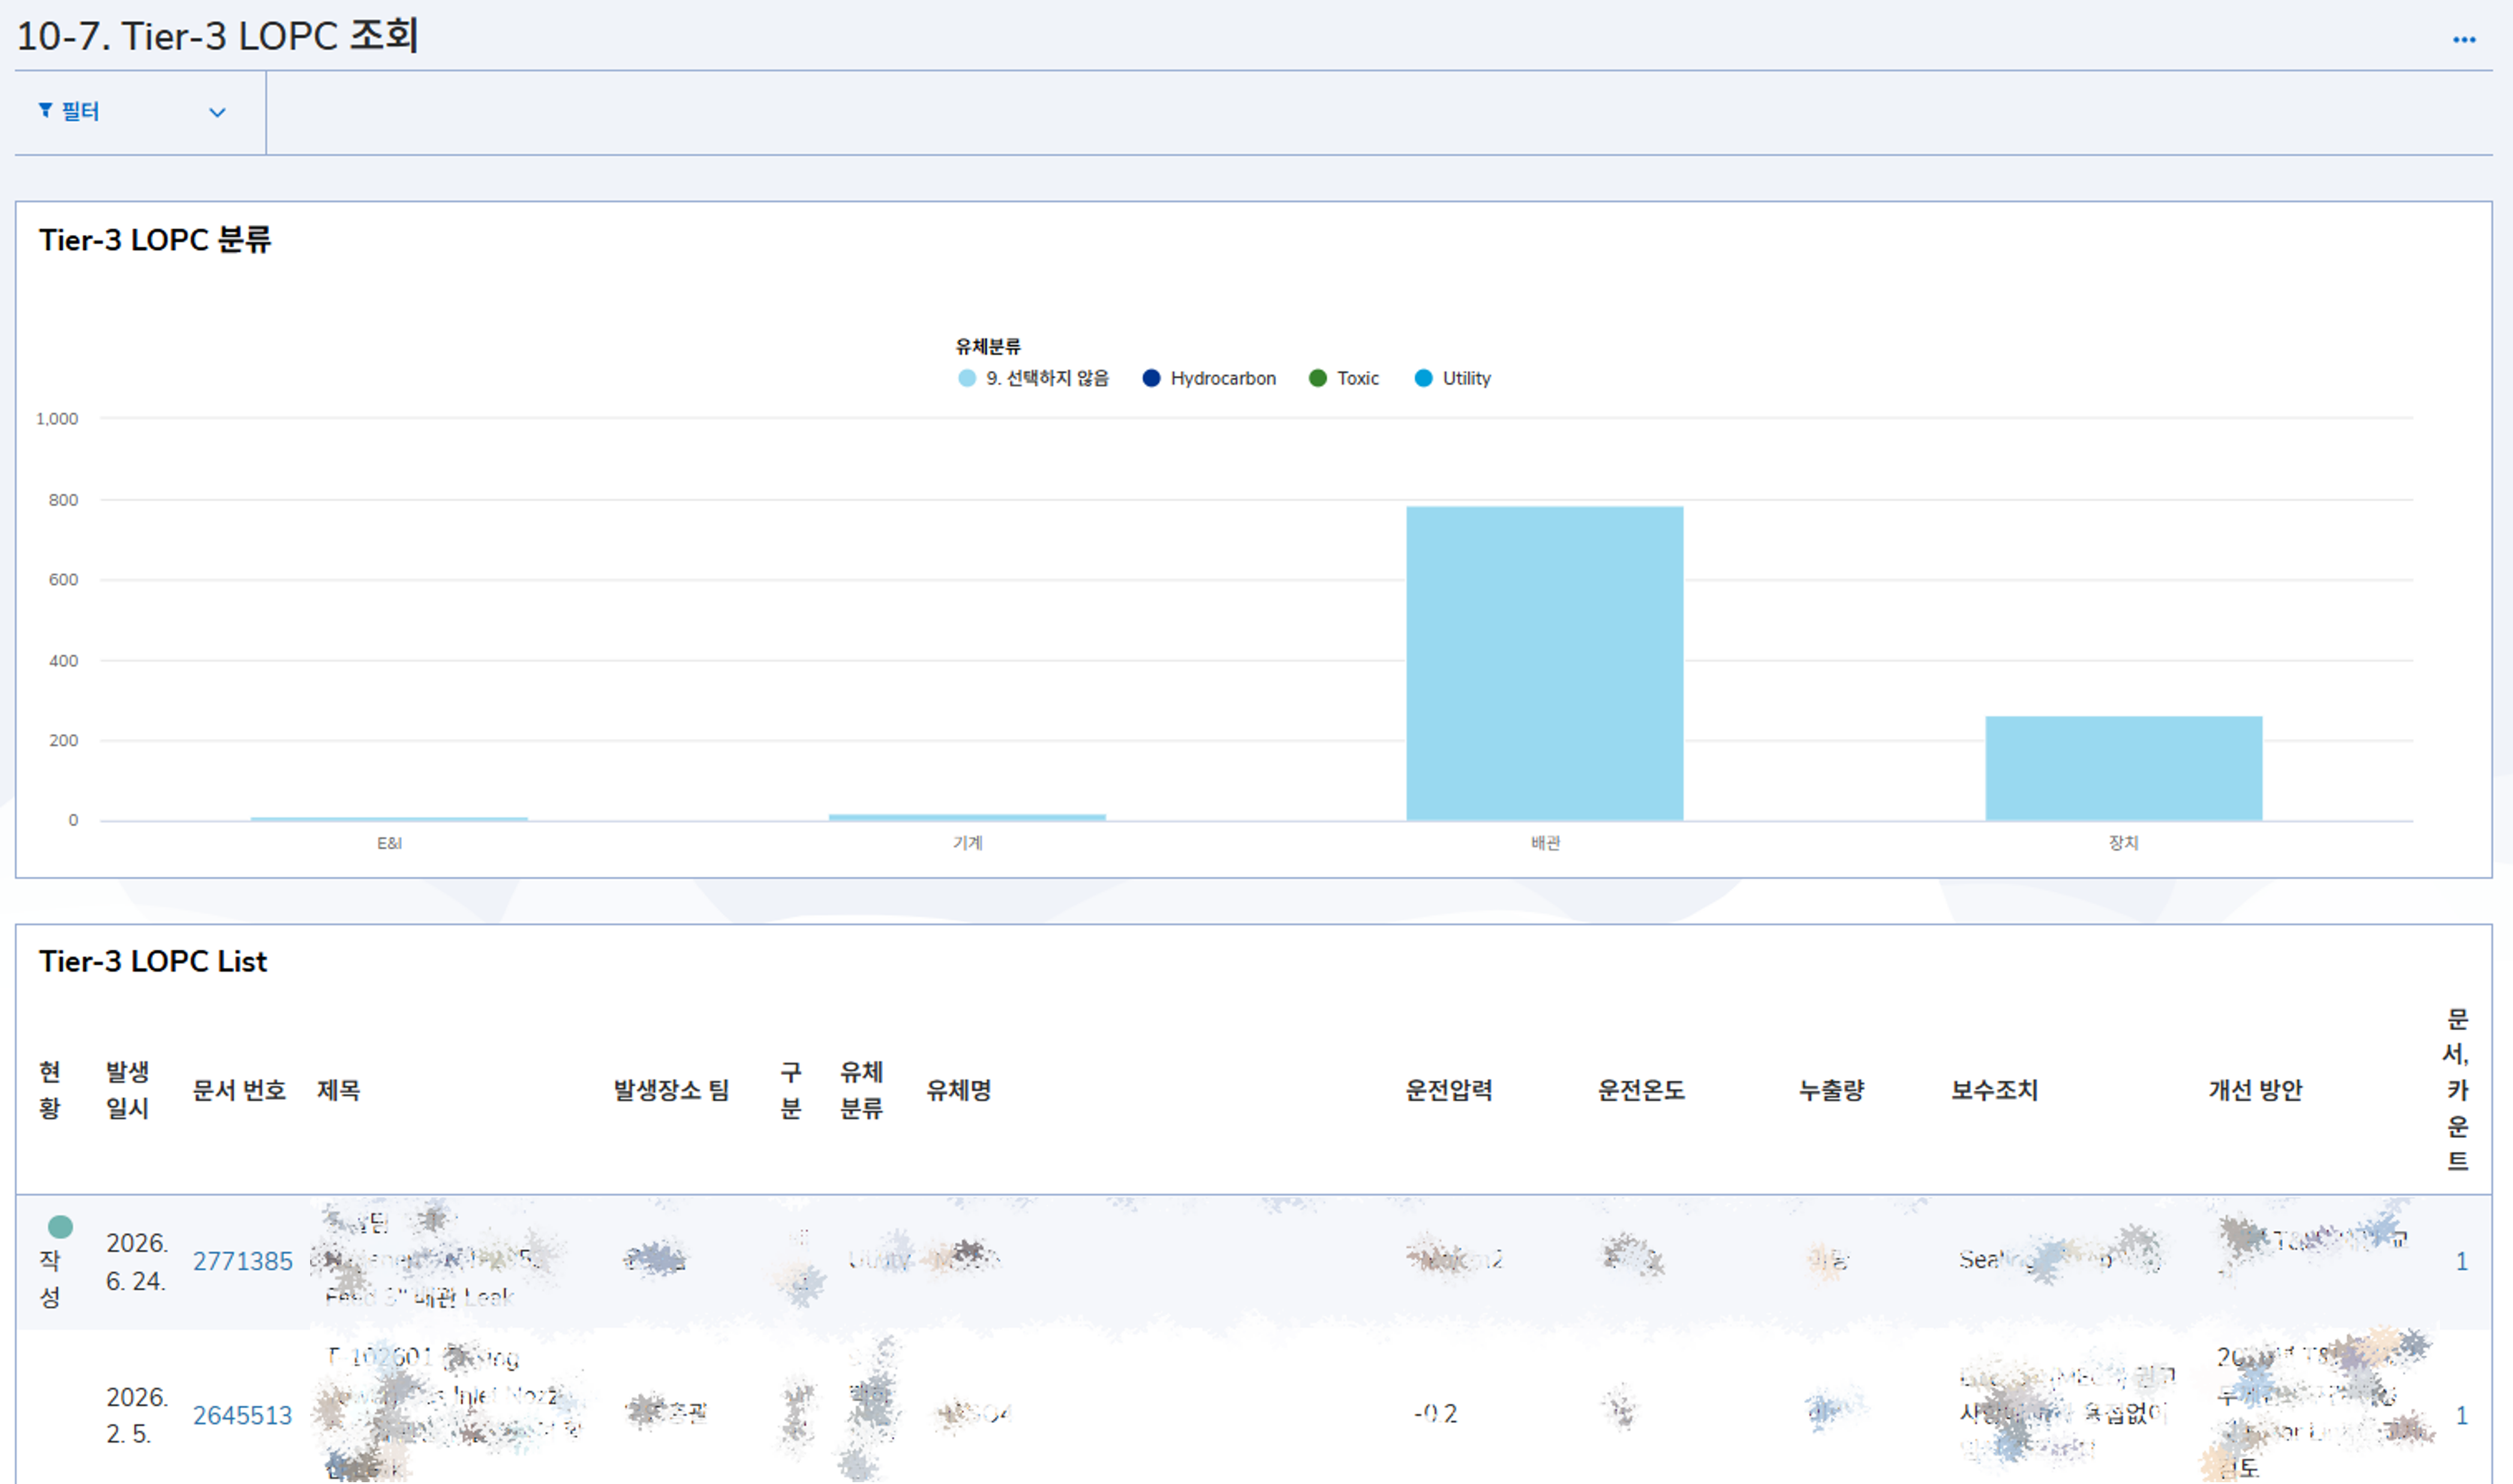Viewport: 2513px width, 1484px height.
Task: Click the 유체분류 legend title
Action: click(x=987, y=346)
